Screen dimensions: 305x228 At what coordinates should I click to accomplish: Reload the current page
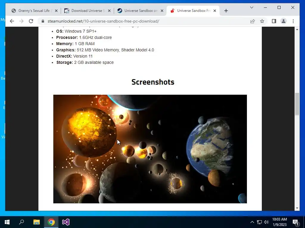31,21
